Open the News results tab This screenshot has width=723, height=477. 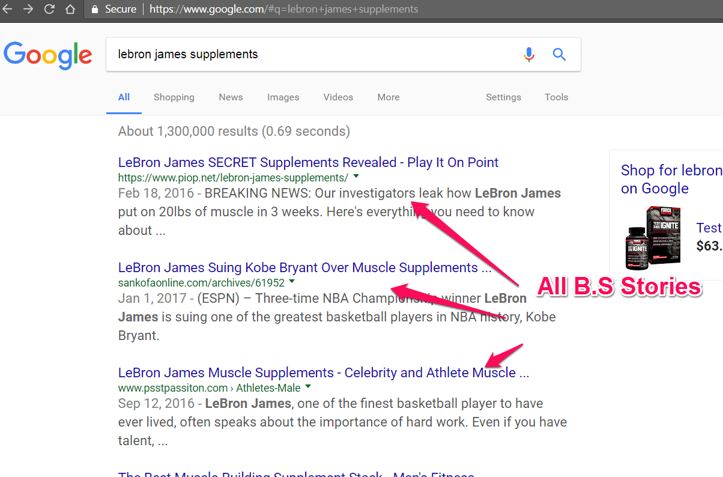click(231, 97)
